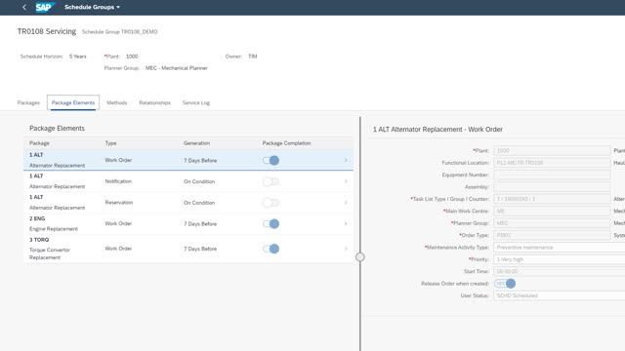Viewport: 625px width, 351px height.
Task: Click Schedule Group TR0108_DEMO subtitle
Action: click(119, 32)
